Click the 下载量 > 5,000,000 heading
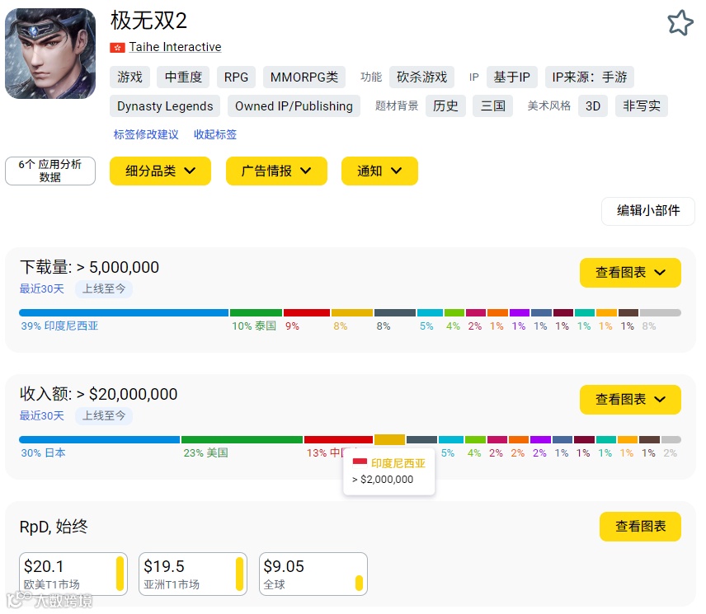The height and width of the screenshot is (614, 706). coord(89,267)
